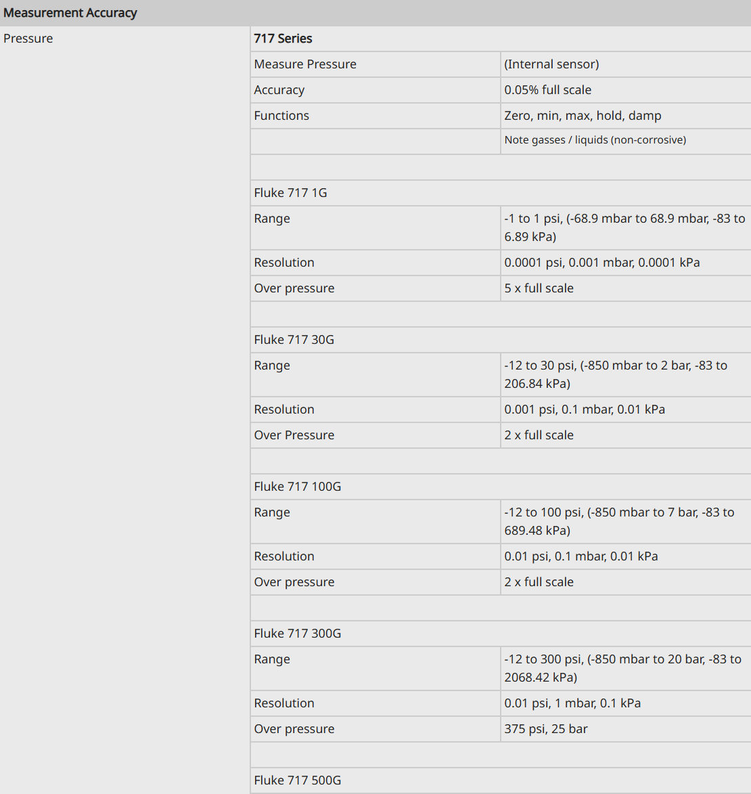Select the Fluke 717 30G heading
Image resolution: width=751 pixels, height=794 pixels.
click(294, 340)
